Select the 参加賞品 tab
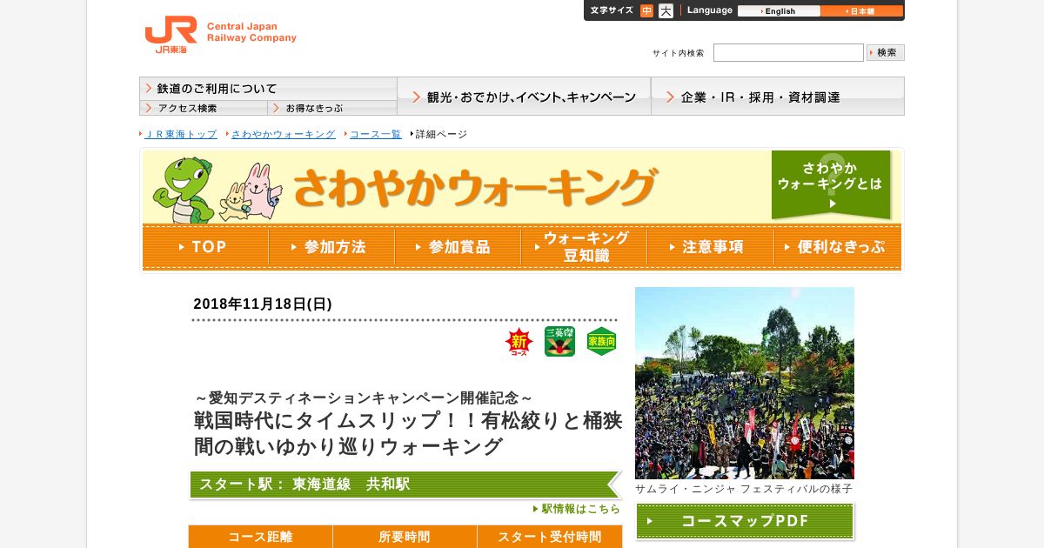The image size is (1044, 548). click(x=458, y=247)
